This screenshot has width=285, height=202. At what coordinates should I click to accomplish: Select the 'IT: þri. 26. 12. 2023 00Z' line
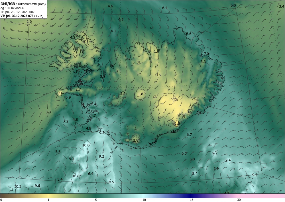point(17,12)
